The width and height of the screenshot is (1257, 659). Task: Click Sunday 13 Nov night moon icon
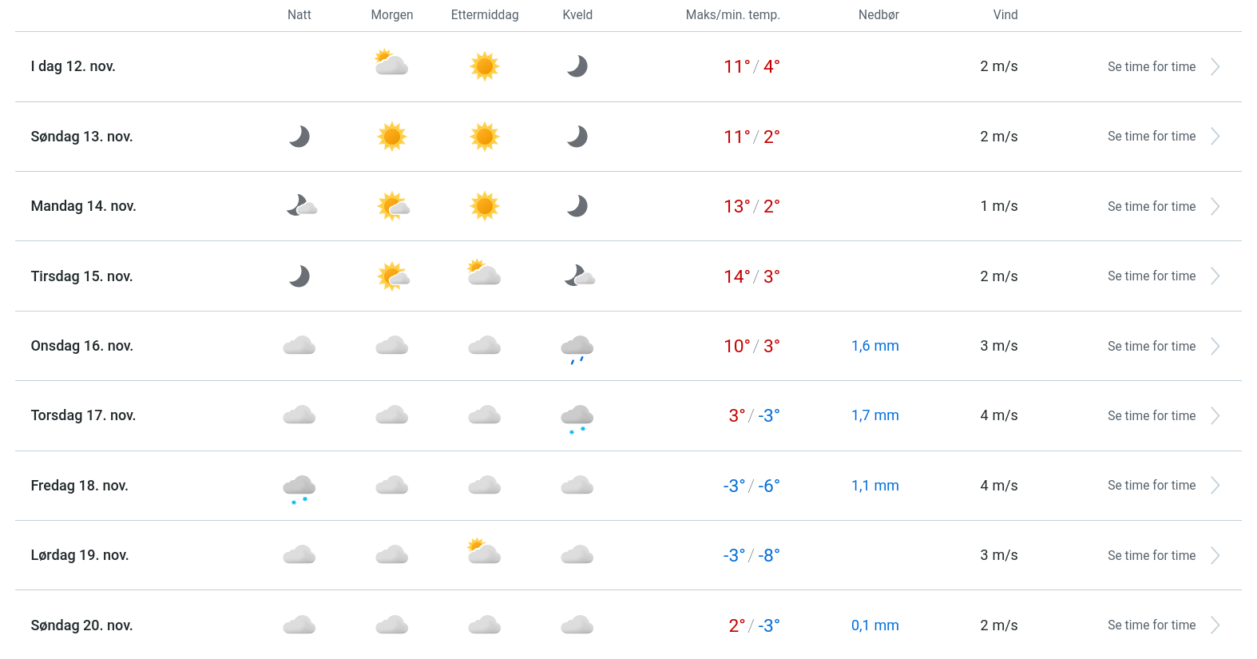[299, 137]
